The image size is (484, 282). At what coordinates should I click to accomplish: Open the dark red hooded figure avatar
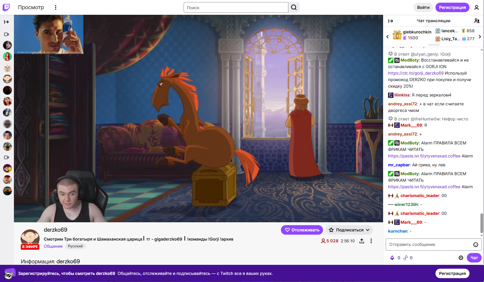7,90
